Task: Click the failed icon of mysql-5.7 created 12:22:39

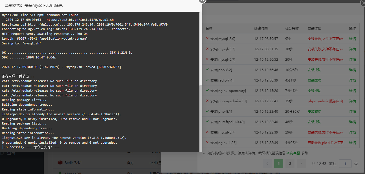Action: 207,132
